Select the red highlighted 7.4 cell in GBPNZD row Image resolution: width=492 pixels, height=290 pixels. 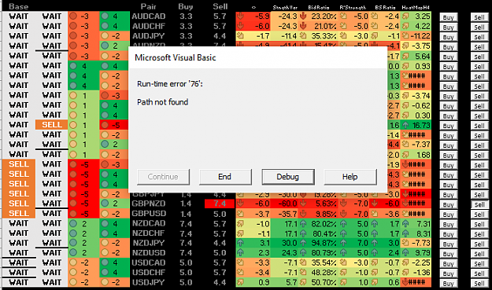pos(220,204)
